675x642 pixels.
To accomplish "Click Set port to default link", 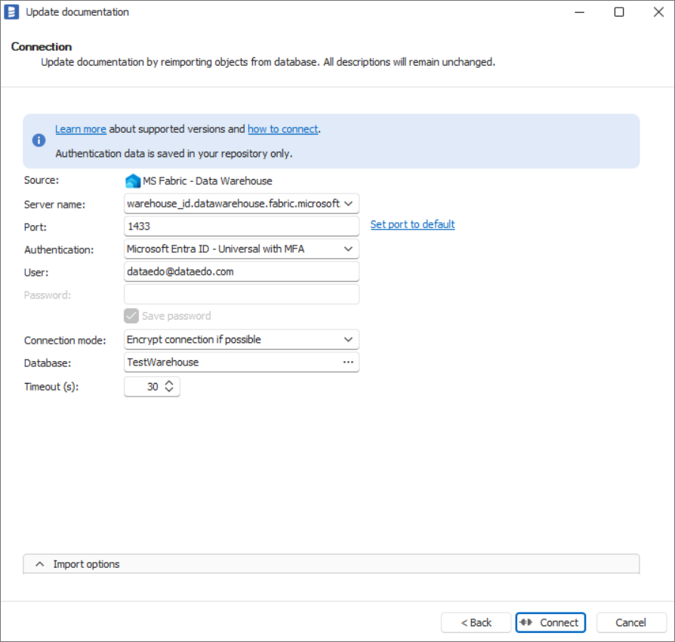I will click(x=412, y=224).
